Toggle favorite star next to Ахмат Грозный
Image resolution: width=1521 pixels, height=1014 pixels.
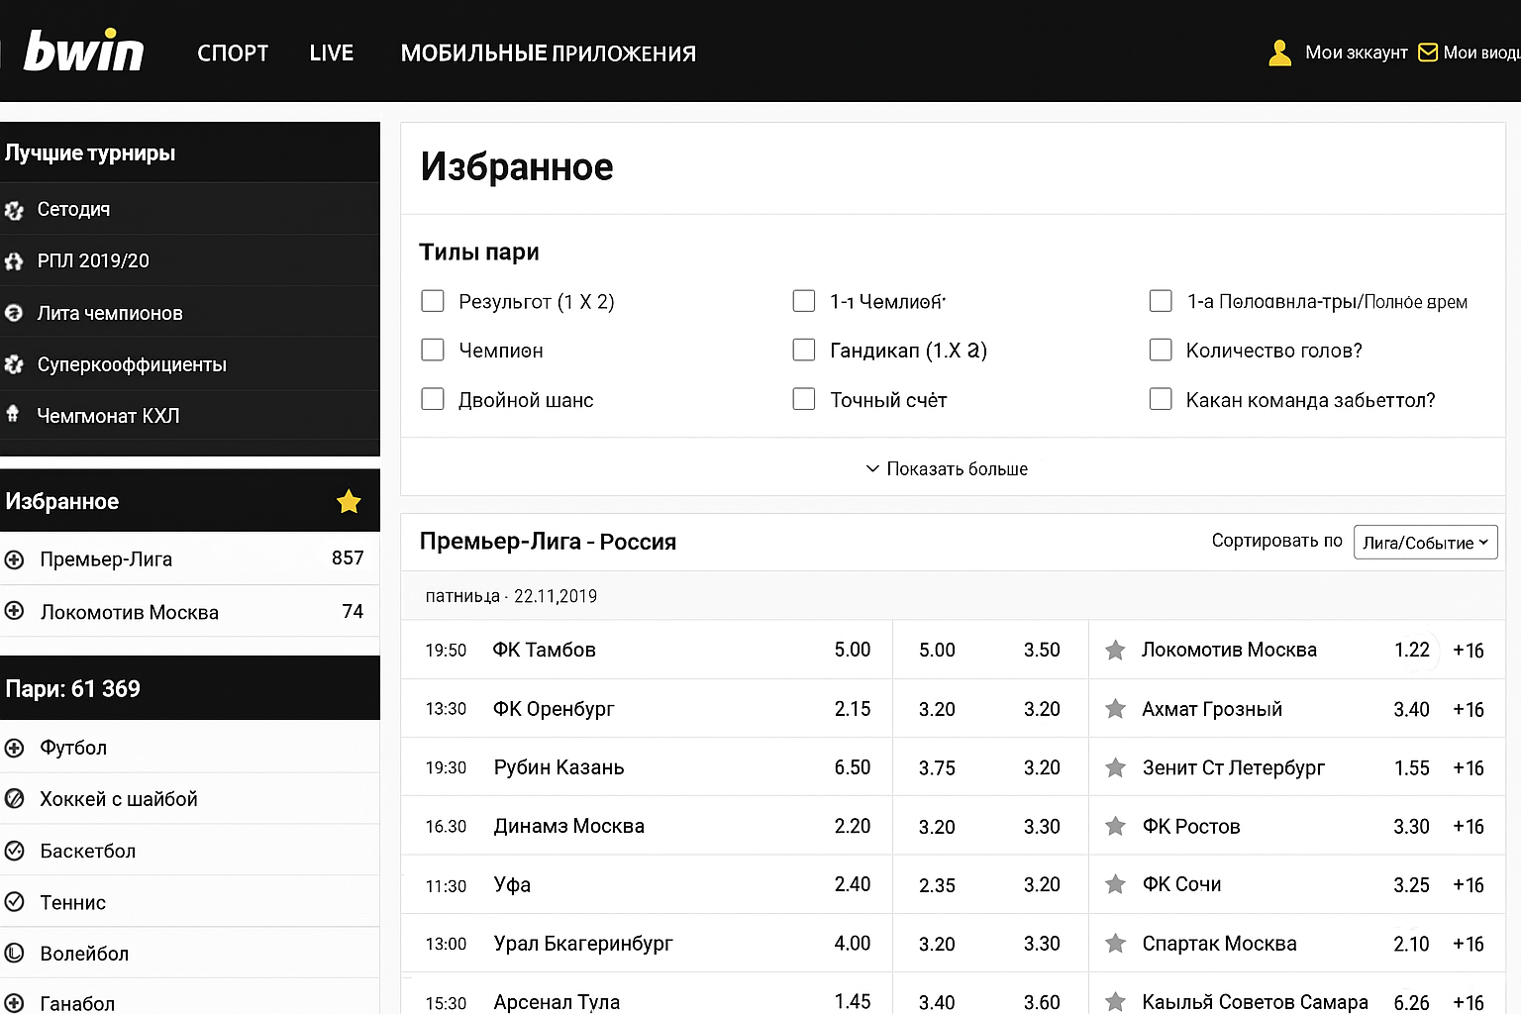click(x=1115, y=709)
